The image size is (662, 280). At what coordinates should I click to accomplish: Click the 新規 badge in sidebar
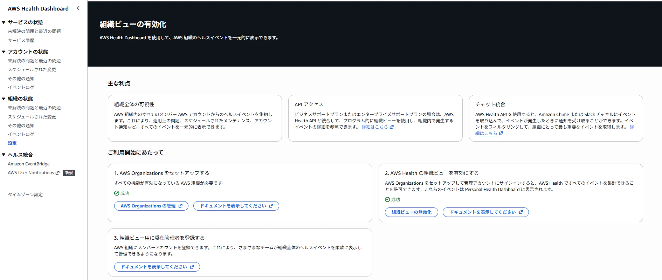coord(69,173)
